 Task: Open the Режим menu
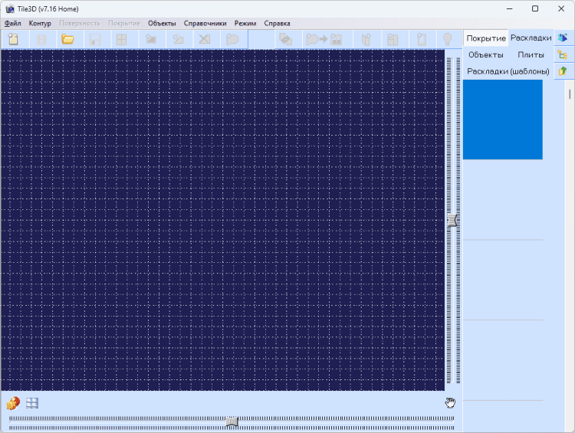point(245,23)
